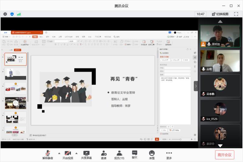This screenshot has height=162, width=243.
Task: Open the 成员(19) members panel
Action: tap(119, 153)
